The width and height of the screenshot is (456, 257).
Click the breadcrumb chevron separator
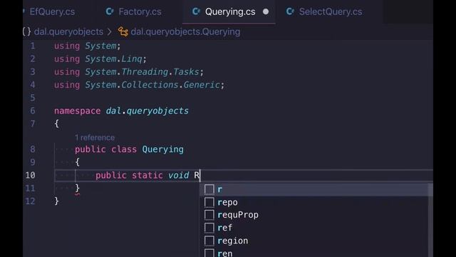point(109,31)
